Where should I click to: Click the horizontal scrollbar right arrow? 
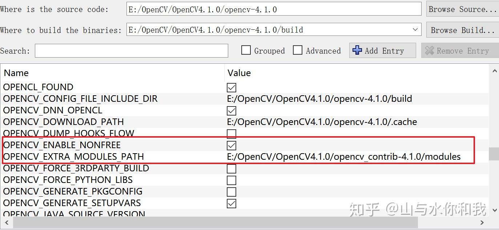point(483,223)
